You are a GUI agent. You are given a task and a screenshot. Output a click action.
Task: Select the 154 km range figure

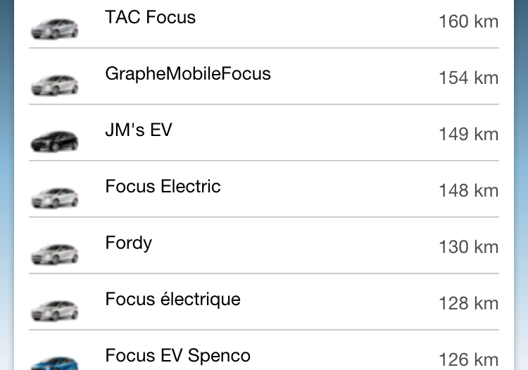(x=468, y=78)
